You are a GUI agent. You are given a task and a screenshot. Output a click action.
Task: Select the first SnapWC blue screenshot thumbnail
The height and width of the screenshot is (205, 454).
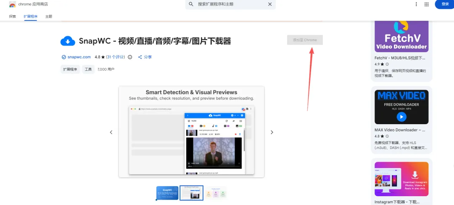coord(167,193)
